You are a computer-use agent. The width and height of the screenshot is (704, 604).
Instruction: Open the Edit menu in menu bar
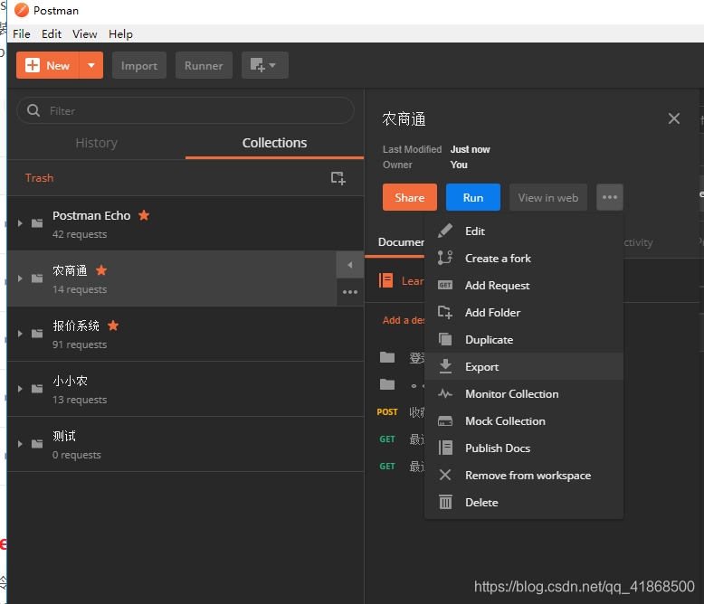coord(52,34)
